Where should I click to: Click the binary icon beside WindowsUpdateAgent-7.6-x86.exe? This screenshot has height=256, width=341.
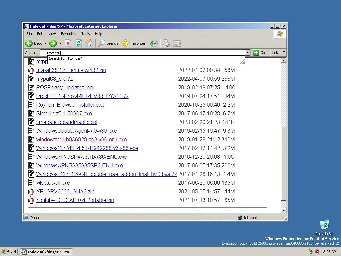[x=31, y=131]
